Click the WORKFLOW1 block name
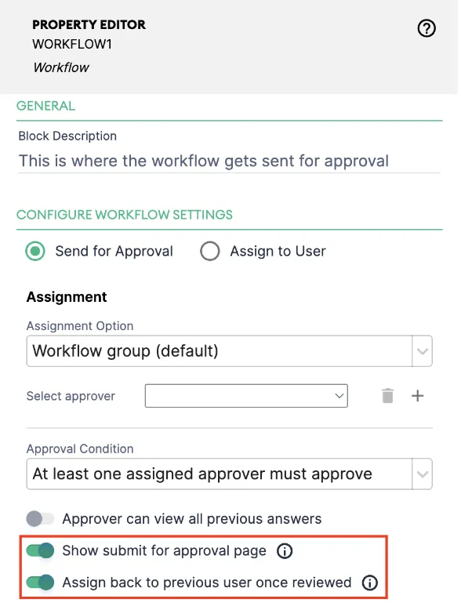The height and width of the screenshot is (610, 461). [72, 44]
